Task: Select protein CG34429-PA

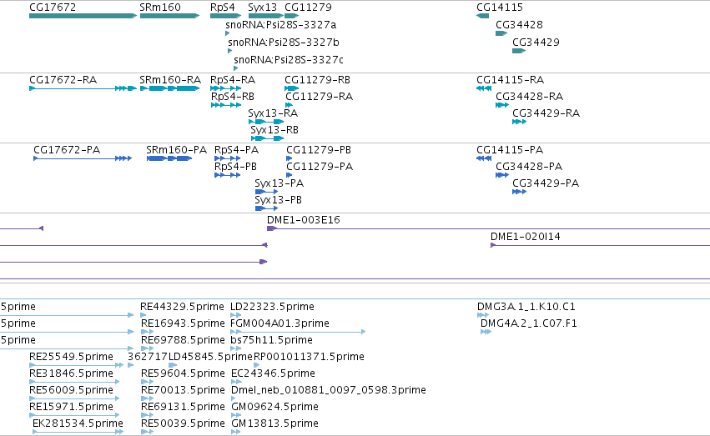Action: 546,183
